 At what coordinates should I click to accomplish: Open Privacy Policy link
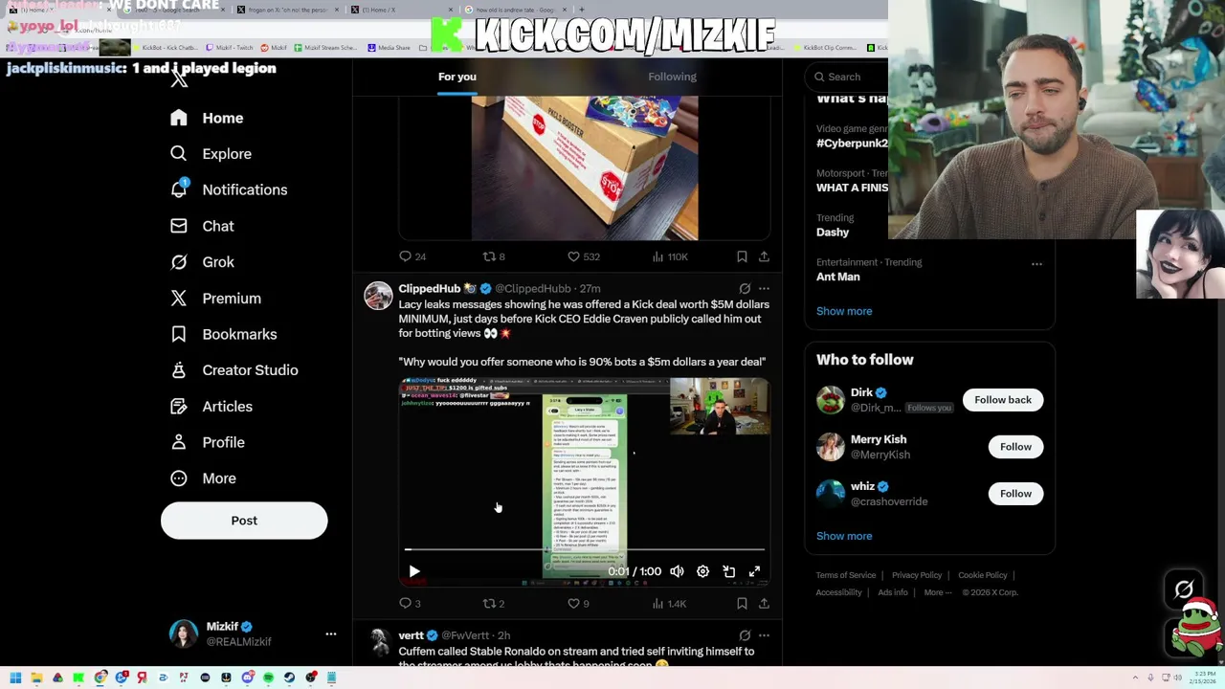click(917, 575)
